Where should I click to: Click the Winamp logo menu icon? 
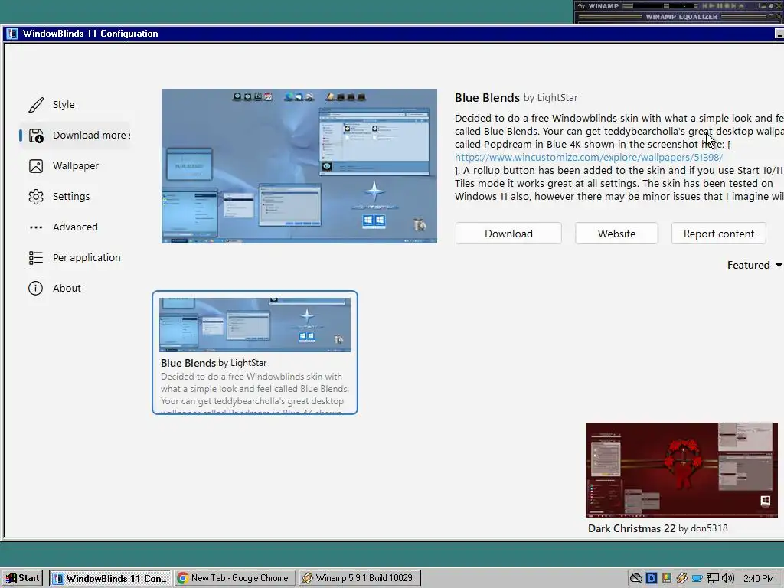coord(581,6)
